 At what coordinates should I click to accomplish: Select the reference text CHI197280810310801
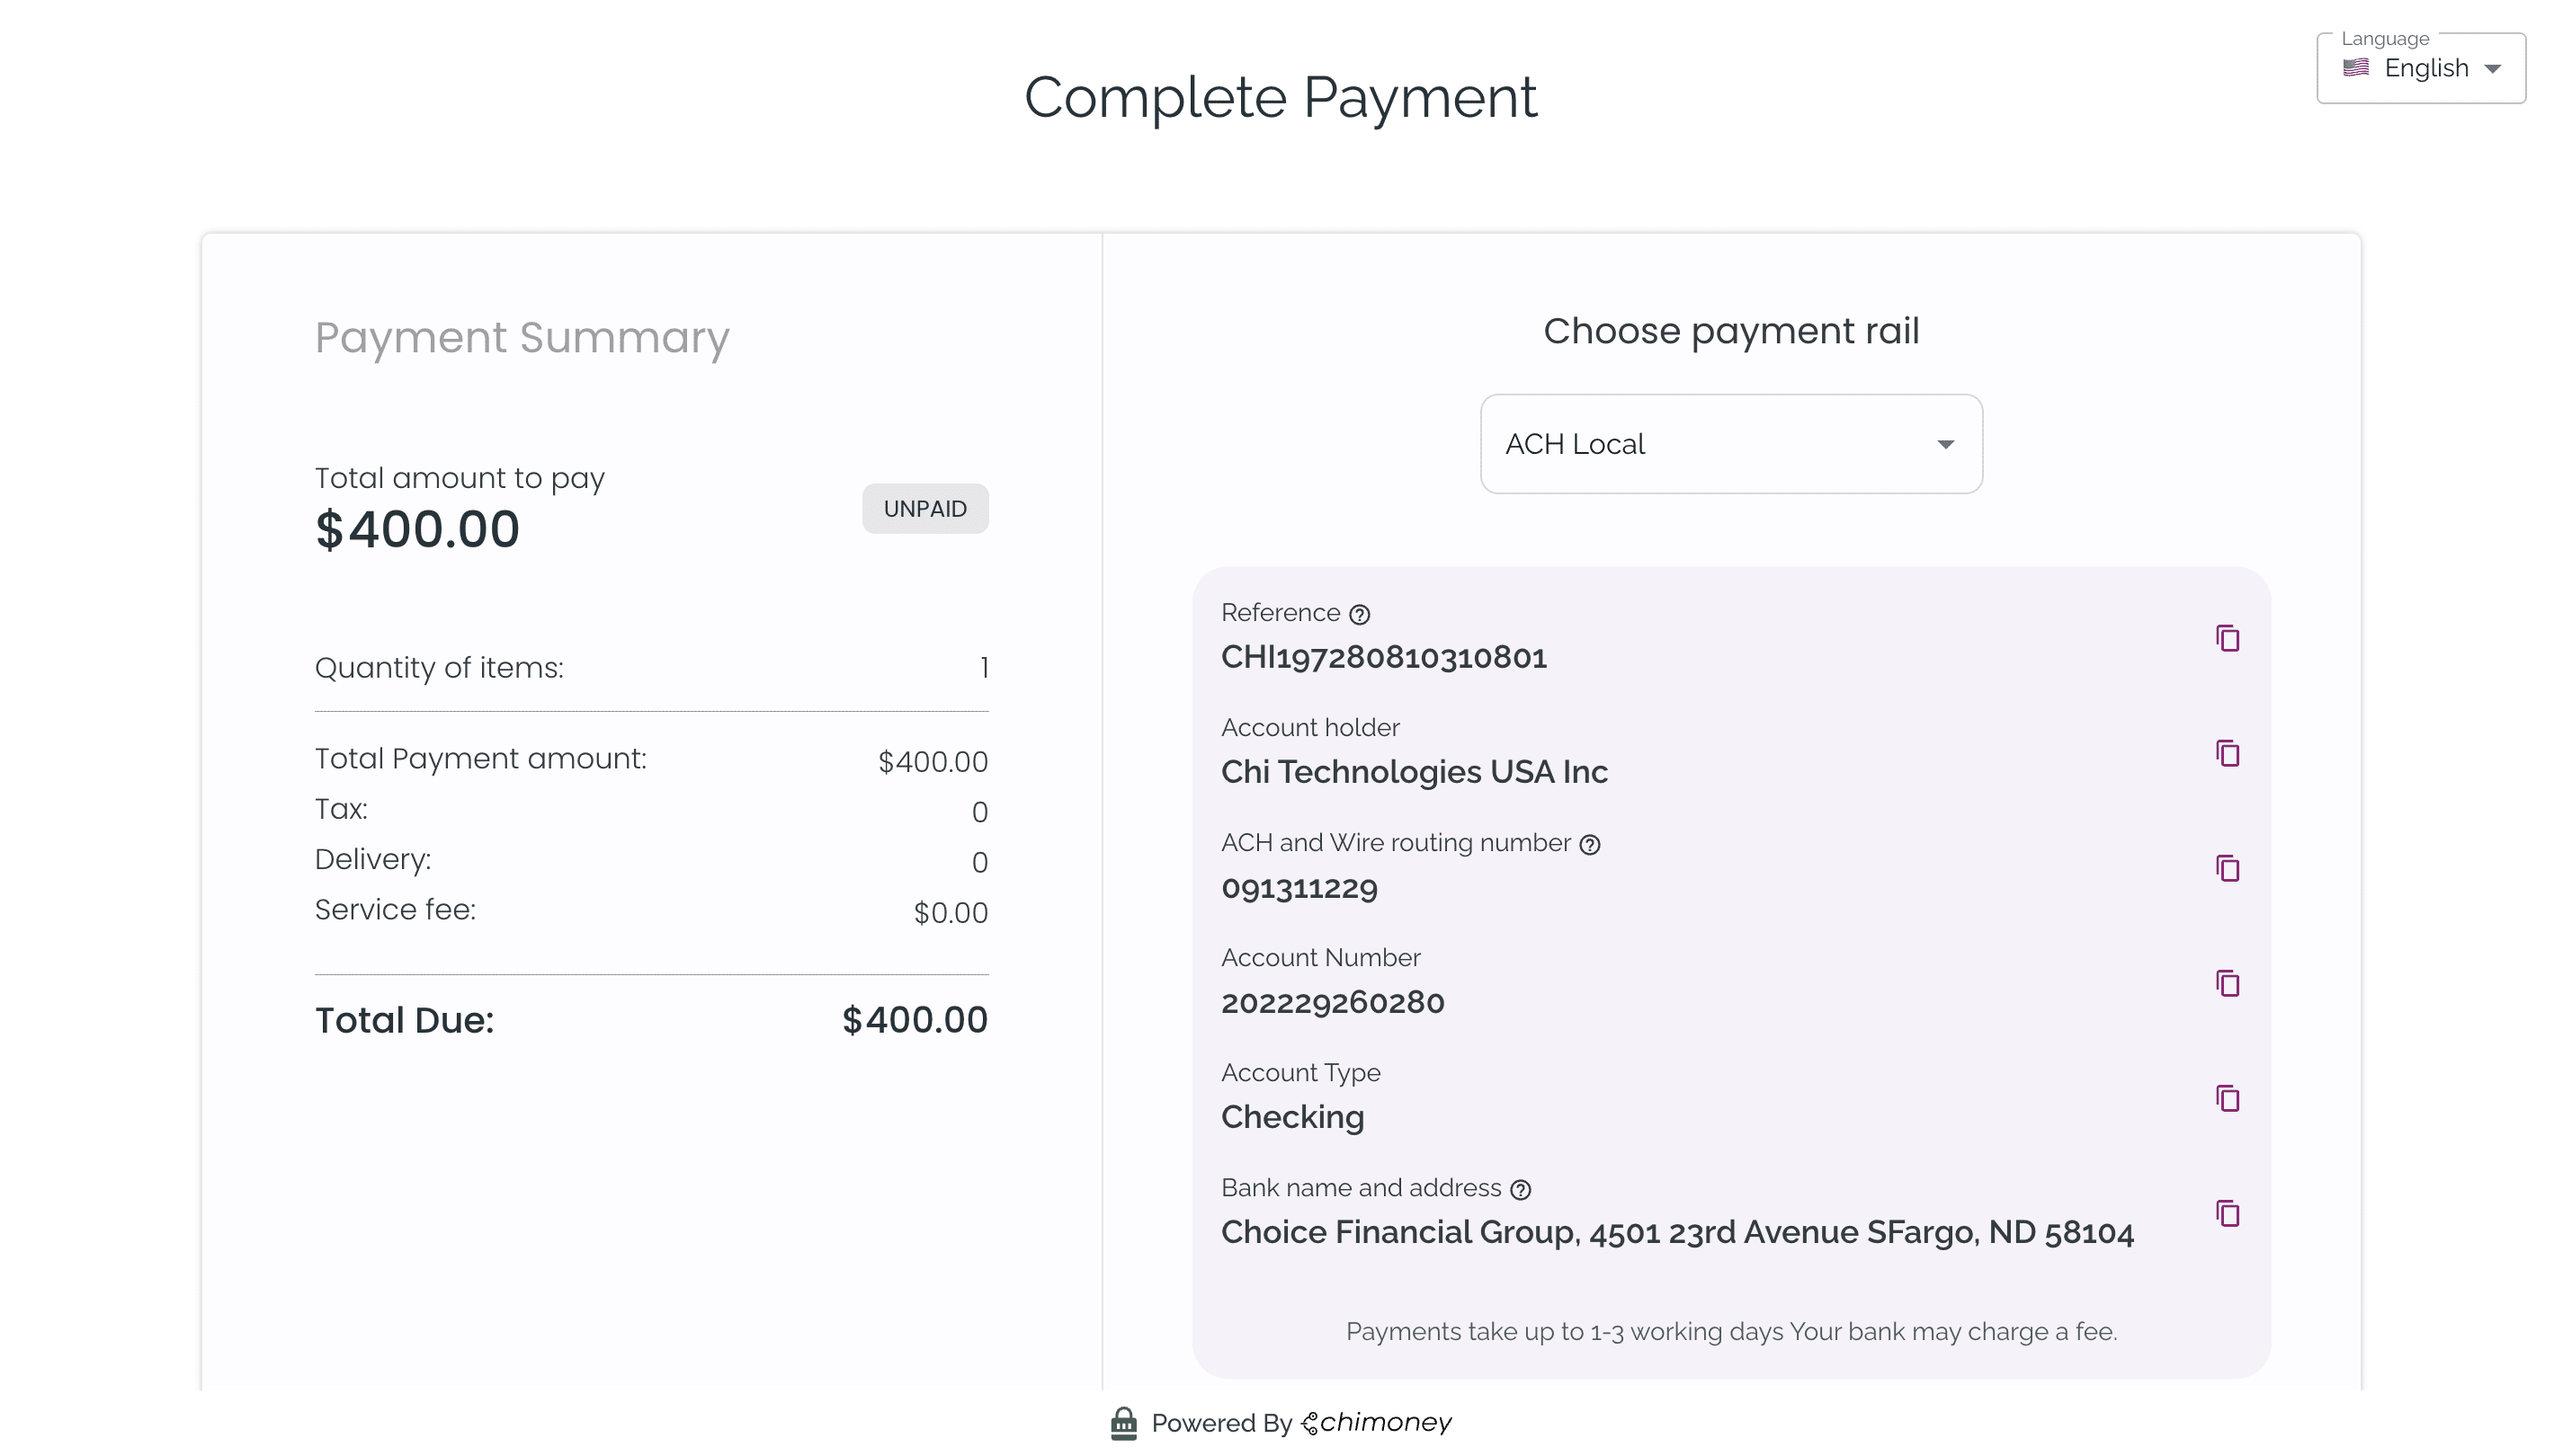(x=1383, y=657)
